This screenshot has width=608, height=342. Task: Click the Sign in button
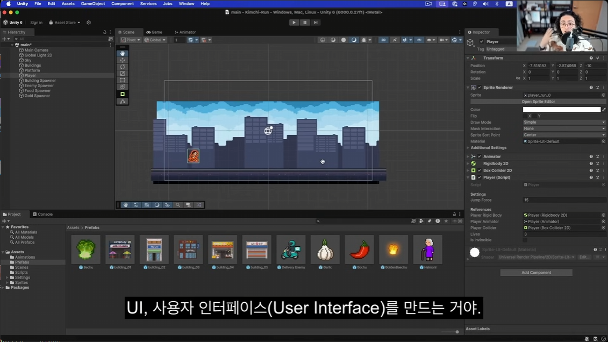pos(37,23)
